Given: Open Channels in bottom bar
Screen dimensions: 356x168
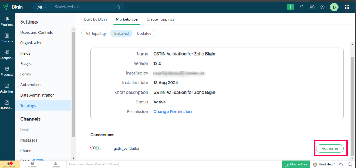Looking at the screenshot, I should [32, 164].
